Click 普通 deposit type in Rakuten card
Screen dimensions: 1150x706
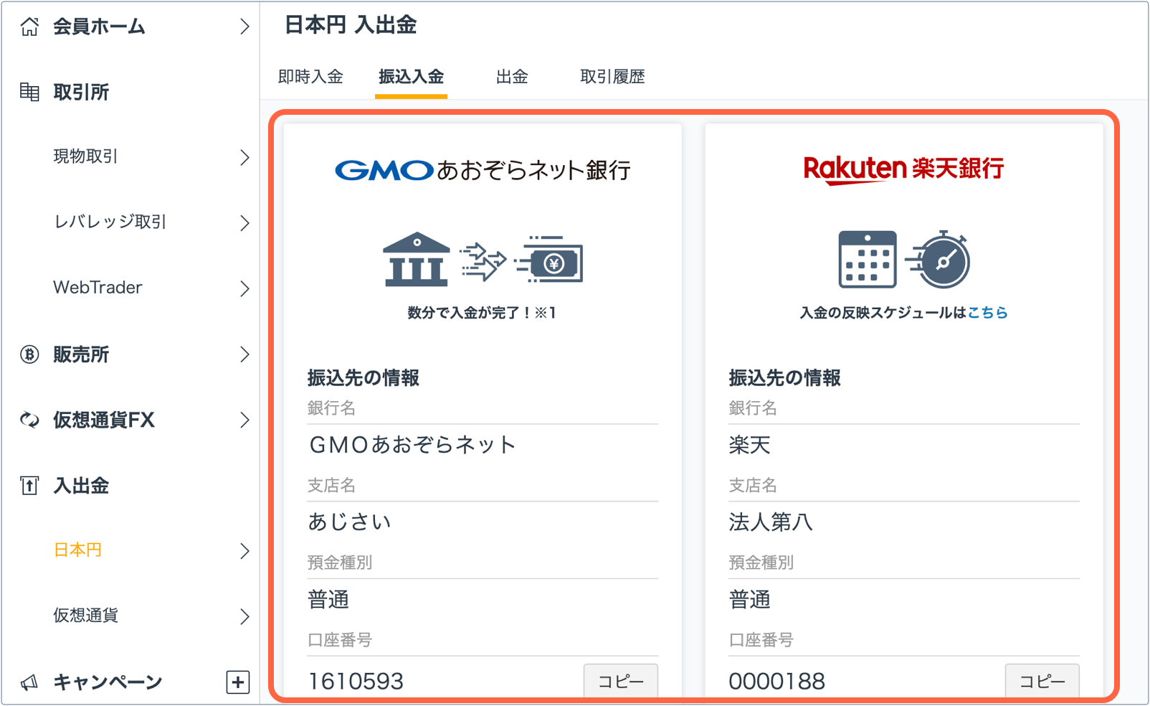click(749, 599)
